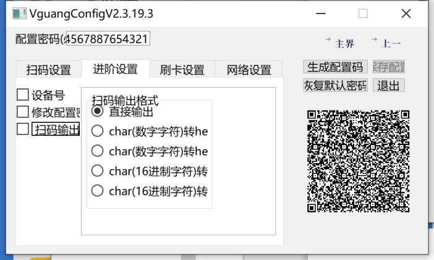Click the arrow icon beside 上一
Viewport: 434px width, 260px height.
click(x=374, y=40)
